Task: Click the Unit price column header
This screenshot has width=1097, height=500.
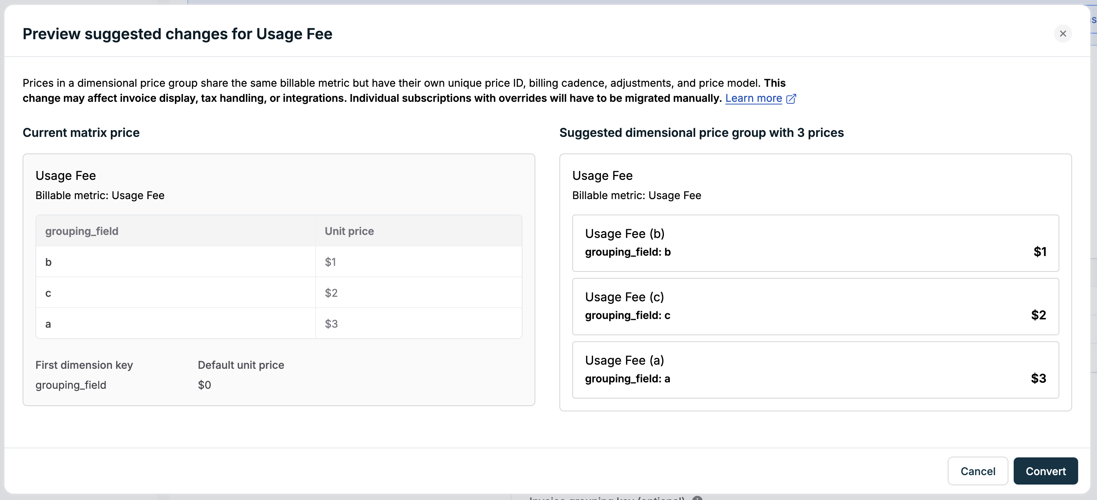Action: [x=349, y=231]
